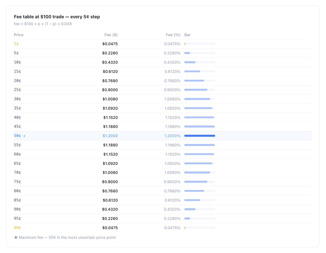Image resolution: width=326 pixels, height=253 pixels.
Task: Click the 0.2280% value in the 95¢ row
Action: coord(172,218)
